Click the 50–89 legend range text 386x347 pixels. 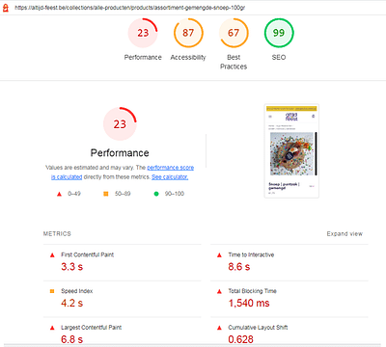pos(123,194)
